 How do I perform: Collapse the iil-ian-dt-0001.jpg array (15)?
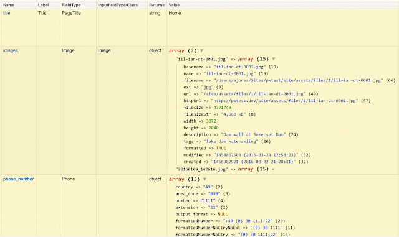[x=274, y=59]
